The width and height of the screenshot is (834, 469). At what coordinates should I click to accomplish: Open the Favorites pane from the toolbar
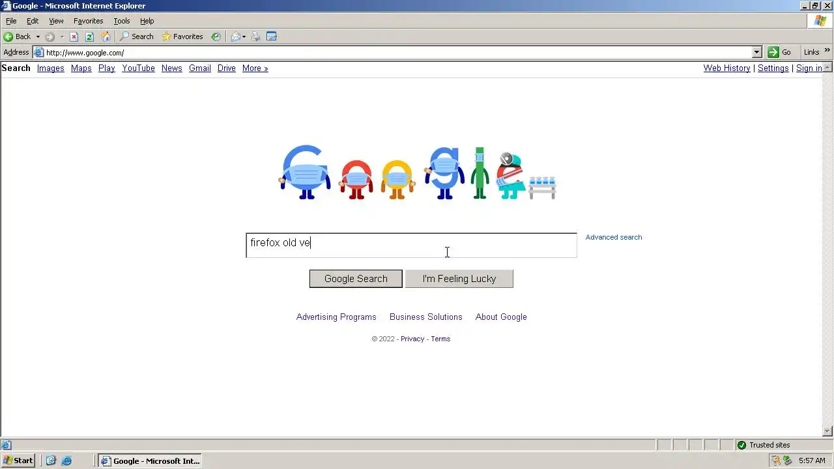(x=182, y=36)
